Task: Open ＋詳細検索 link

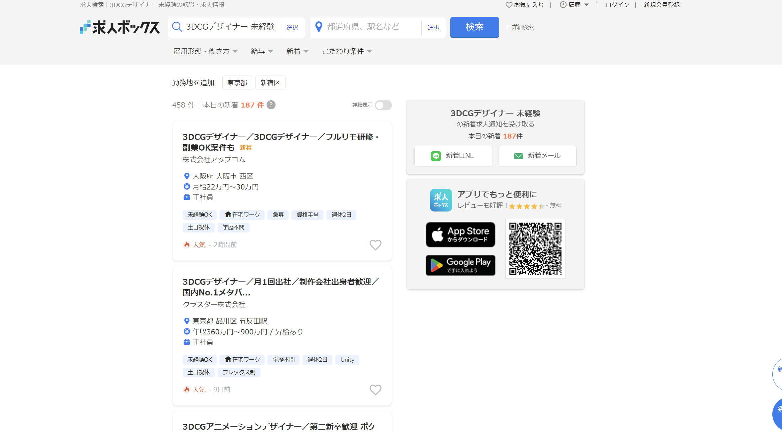Action: 519,27
